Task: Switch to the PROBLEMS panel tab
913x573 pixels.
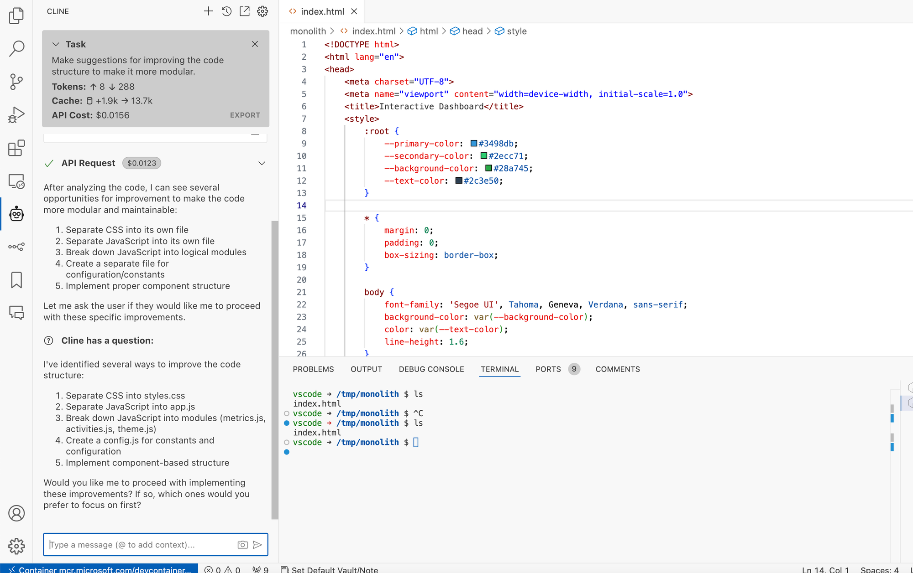Action: click(313, 369)
